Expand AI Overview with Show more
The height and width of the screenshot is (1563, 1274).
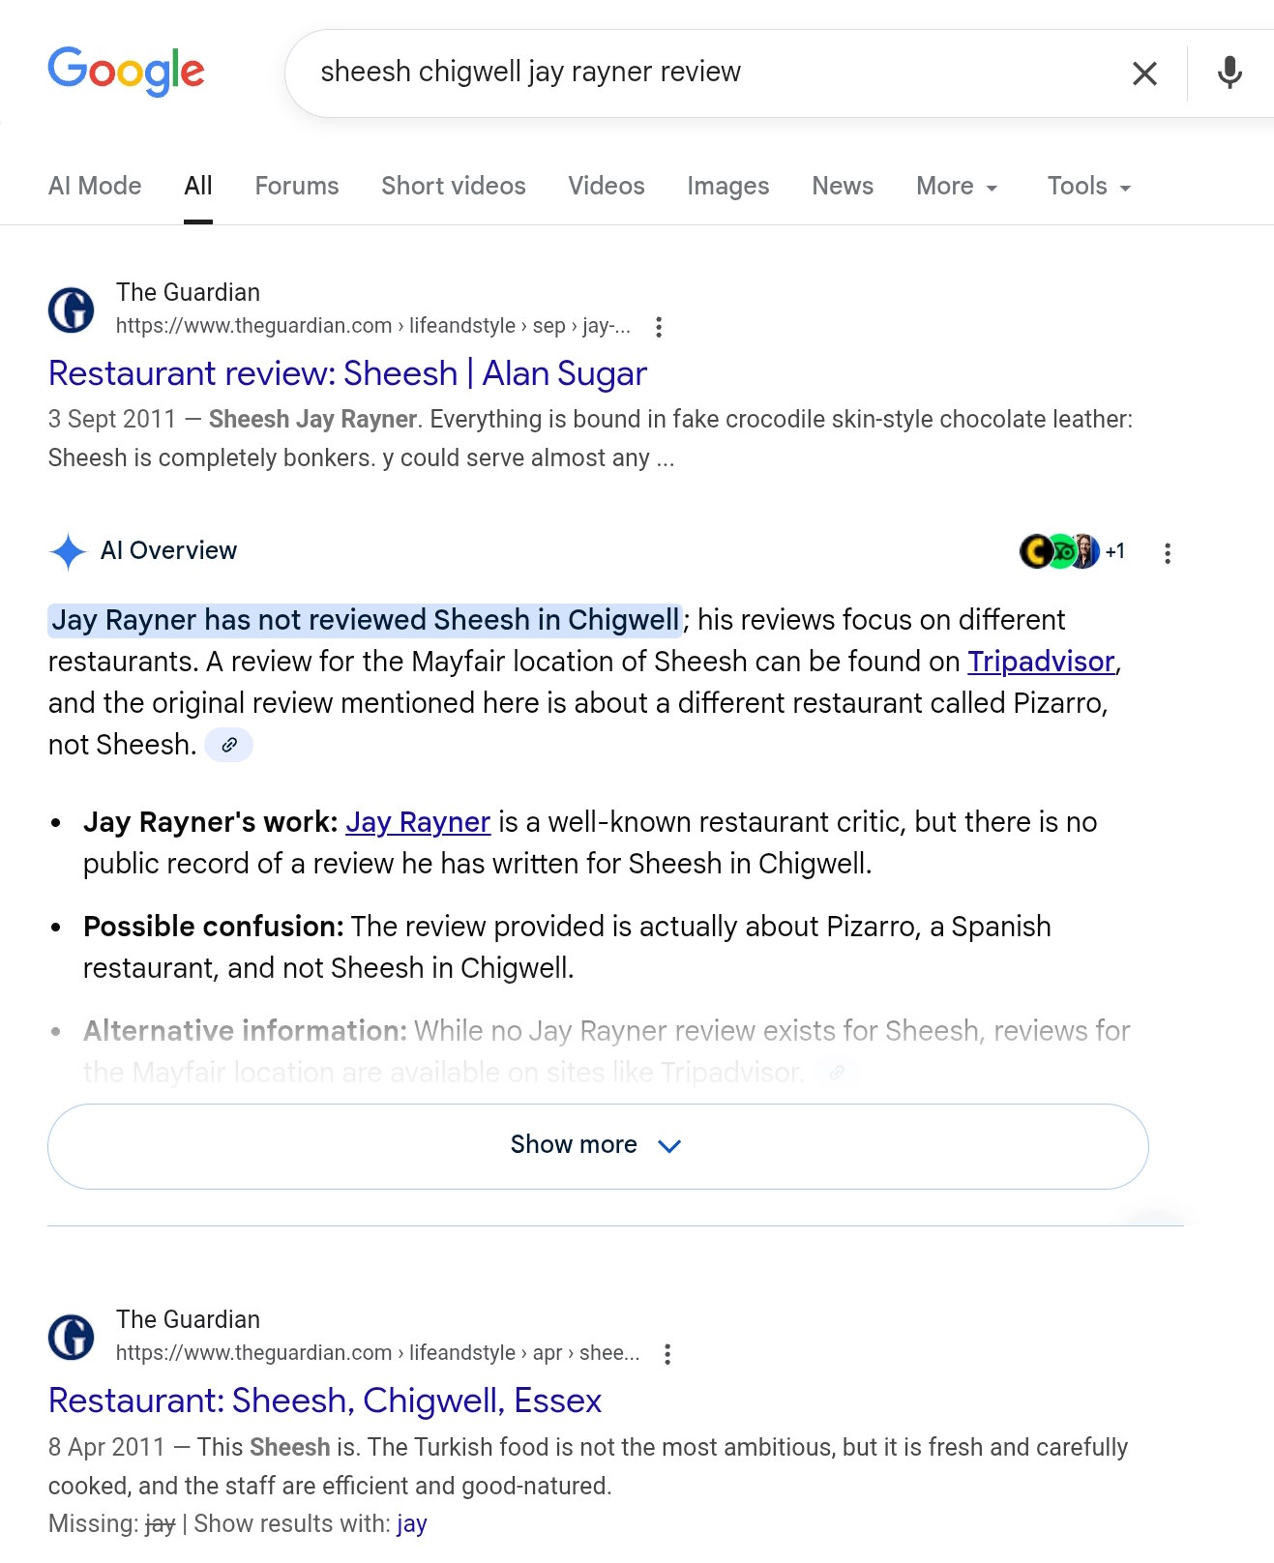coord(597,1146)
